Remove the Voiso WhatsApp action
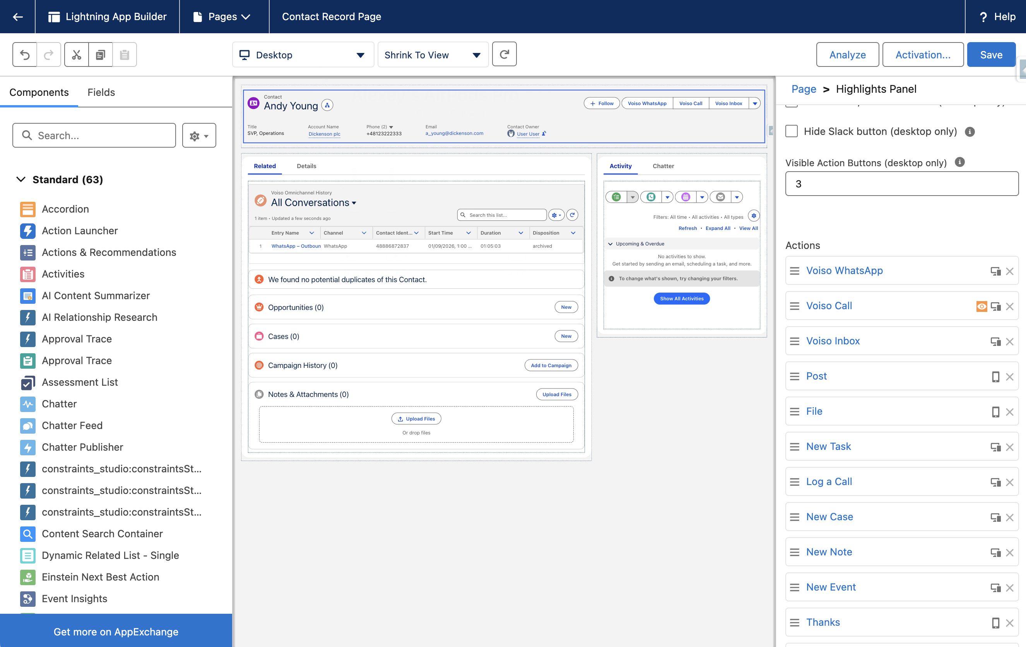 point(1009,271)
